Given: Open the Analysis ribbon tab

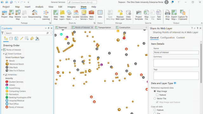Looking at the screenshot, I should pyautogui.click(x=39, y=7).
